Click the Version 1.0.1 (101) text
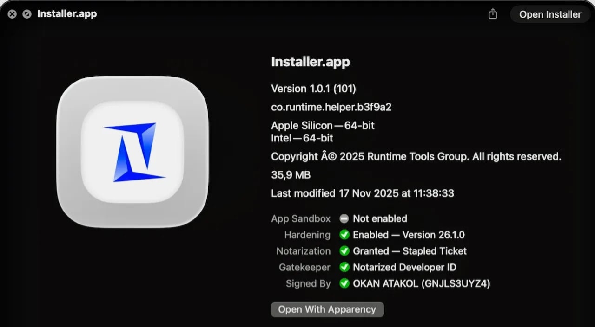 tap(314, 89)
